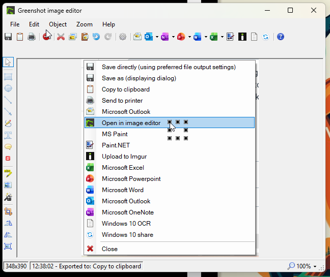Paste element using the toolbar paste icon
The image size is (330, 277).
(x=85, y=37)
